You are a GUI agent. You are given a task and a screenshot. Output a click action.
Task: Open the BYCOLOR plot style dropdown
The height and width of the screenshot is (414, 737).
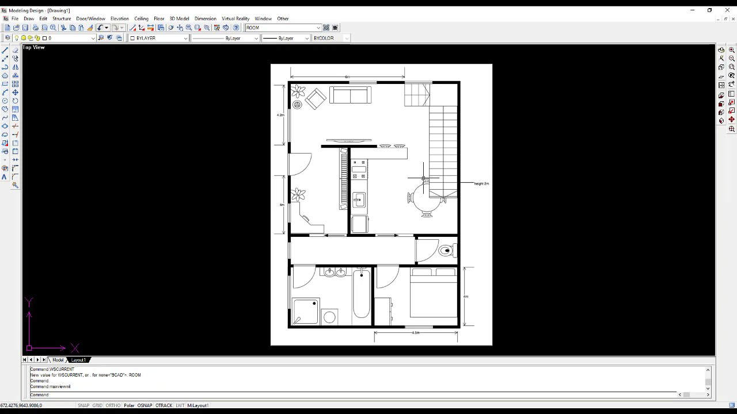pyautogui.click(x=347, y=38)
